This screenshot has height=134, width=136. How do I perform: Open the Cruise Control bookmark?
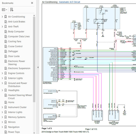point(15,46)
